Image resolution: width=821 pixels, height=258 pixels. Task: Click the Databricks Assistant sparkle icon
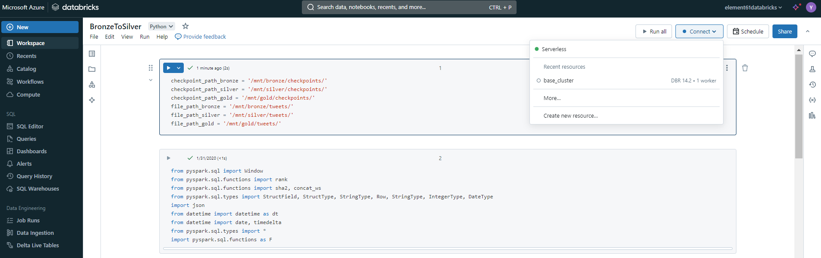pyautogui.click(x=796, y=7)
